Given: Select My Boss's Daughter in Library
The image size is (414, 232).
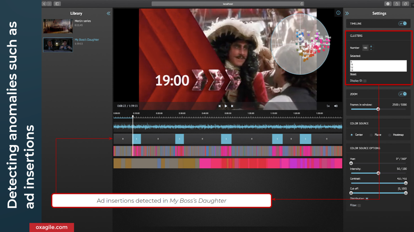Looking at the screenshot, I should point(87,40).
